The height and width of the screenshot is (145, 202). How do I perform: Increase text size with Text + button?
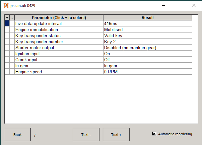116,135
